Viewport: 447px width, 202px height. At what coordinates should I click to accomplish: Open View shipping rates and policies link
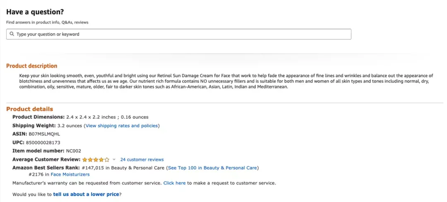click(x=122, y=126)
